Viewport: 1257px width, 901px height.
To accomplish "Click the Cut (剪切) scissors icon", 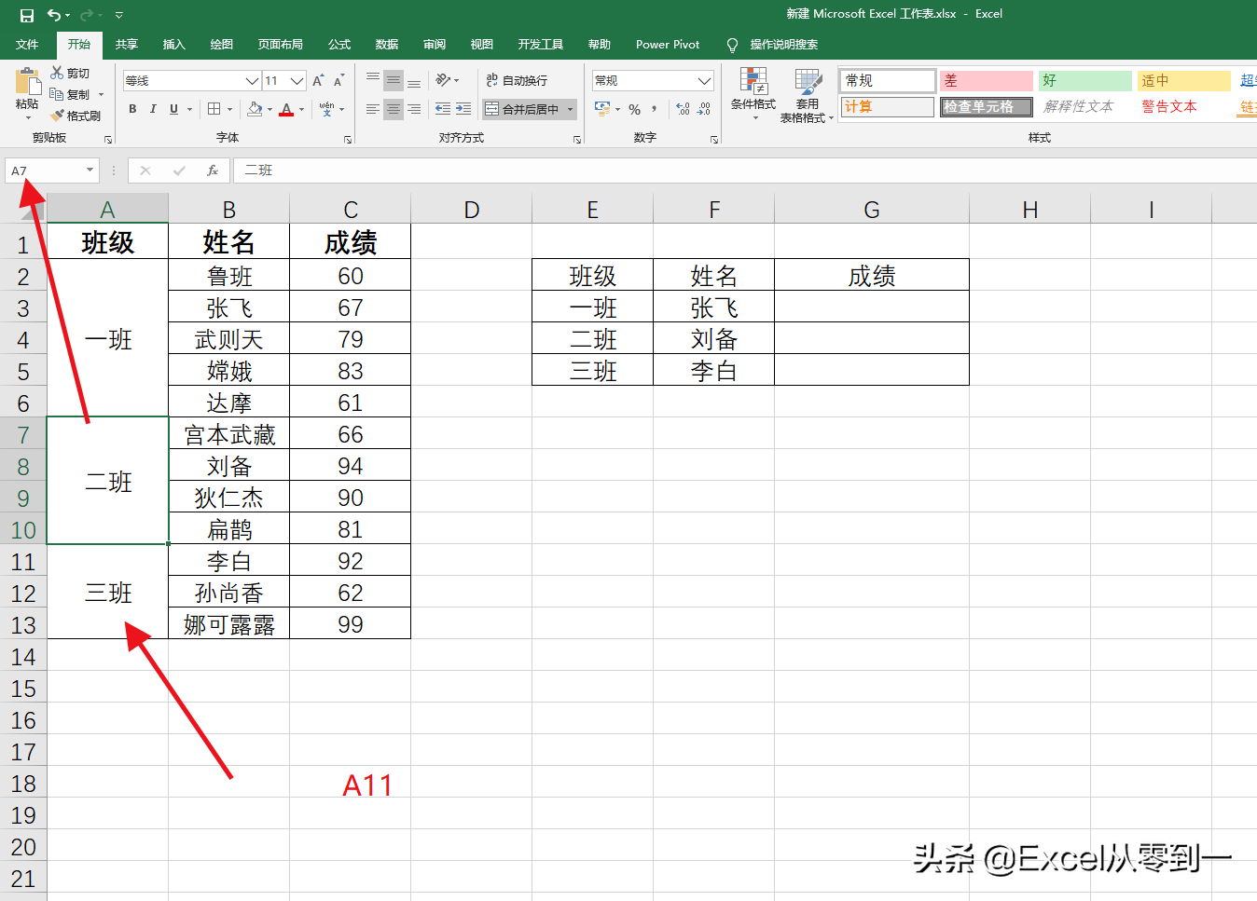I will click(x=57, y=73).
